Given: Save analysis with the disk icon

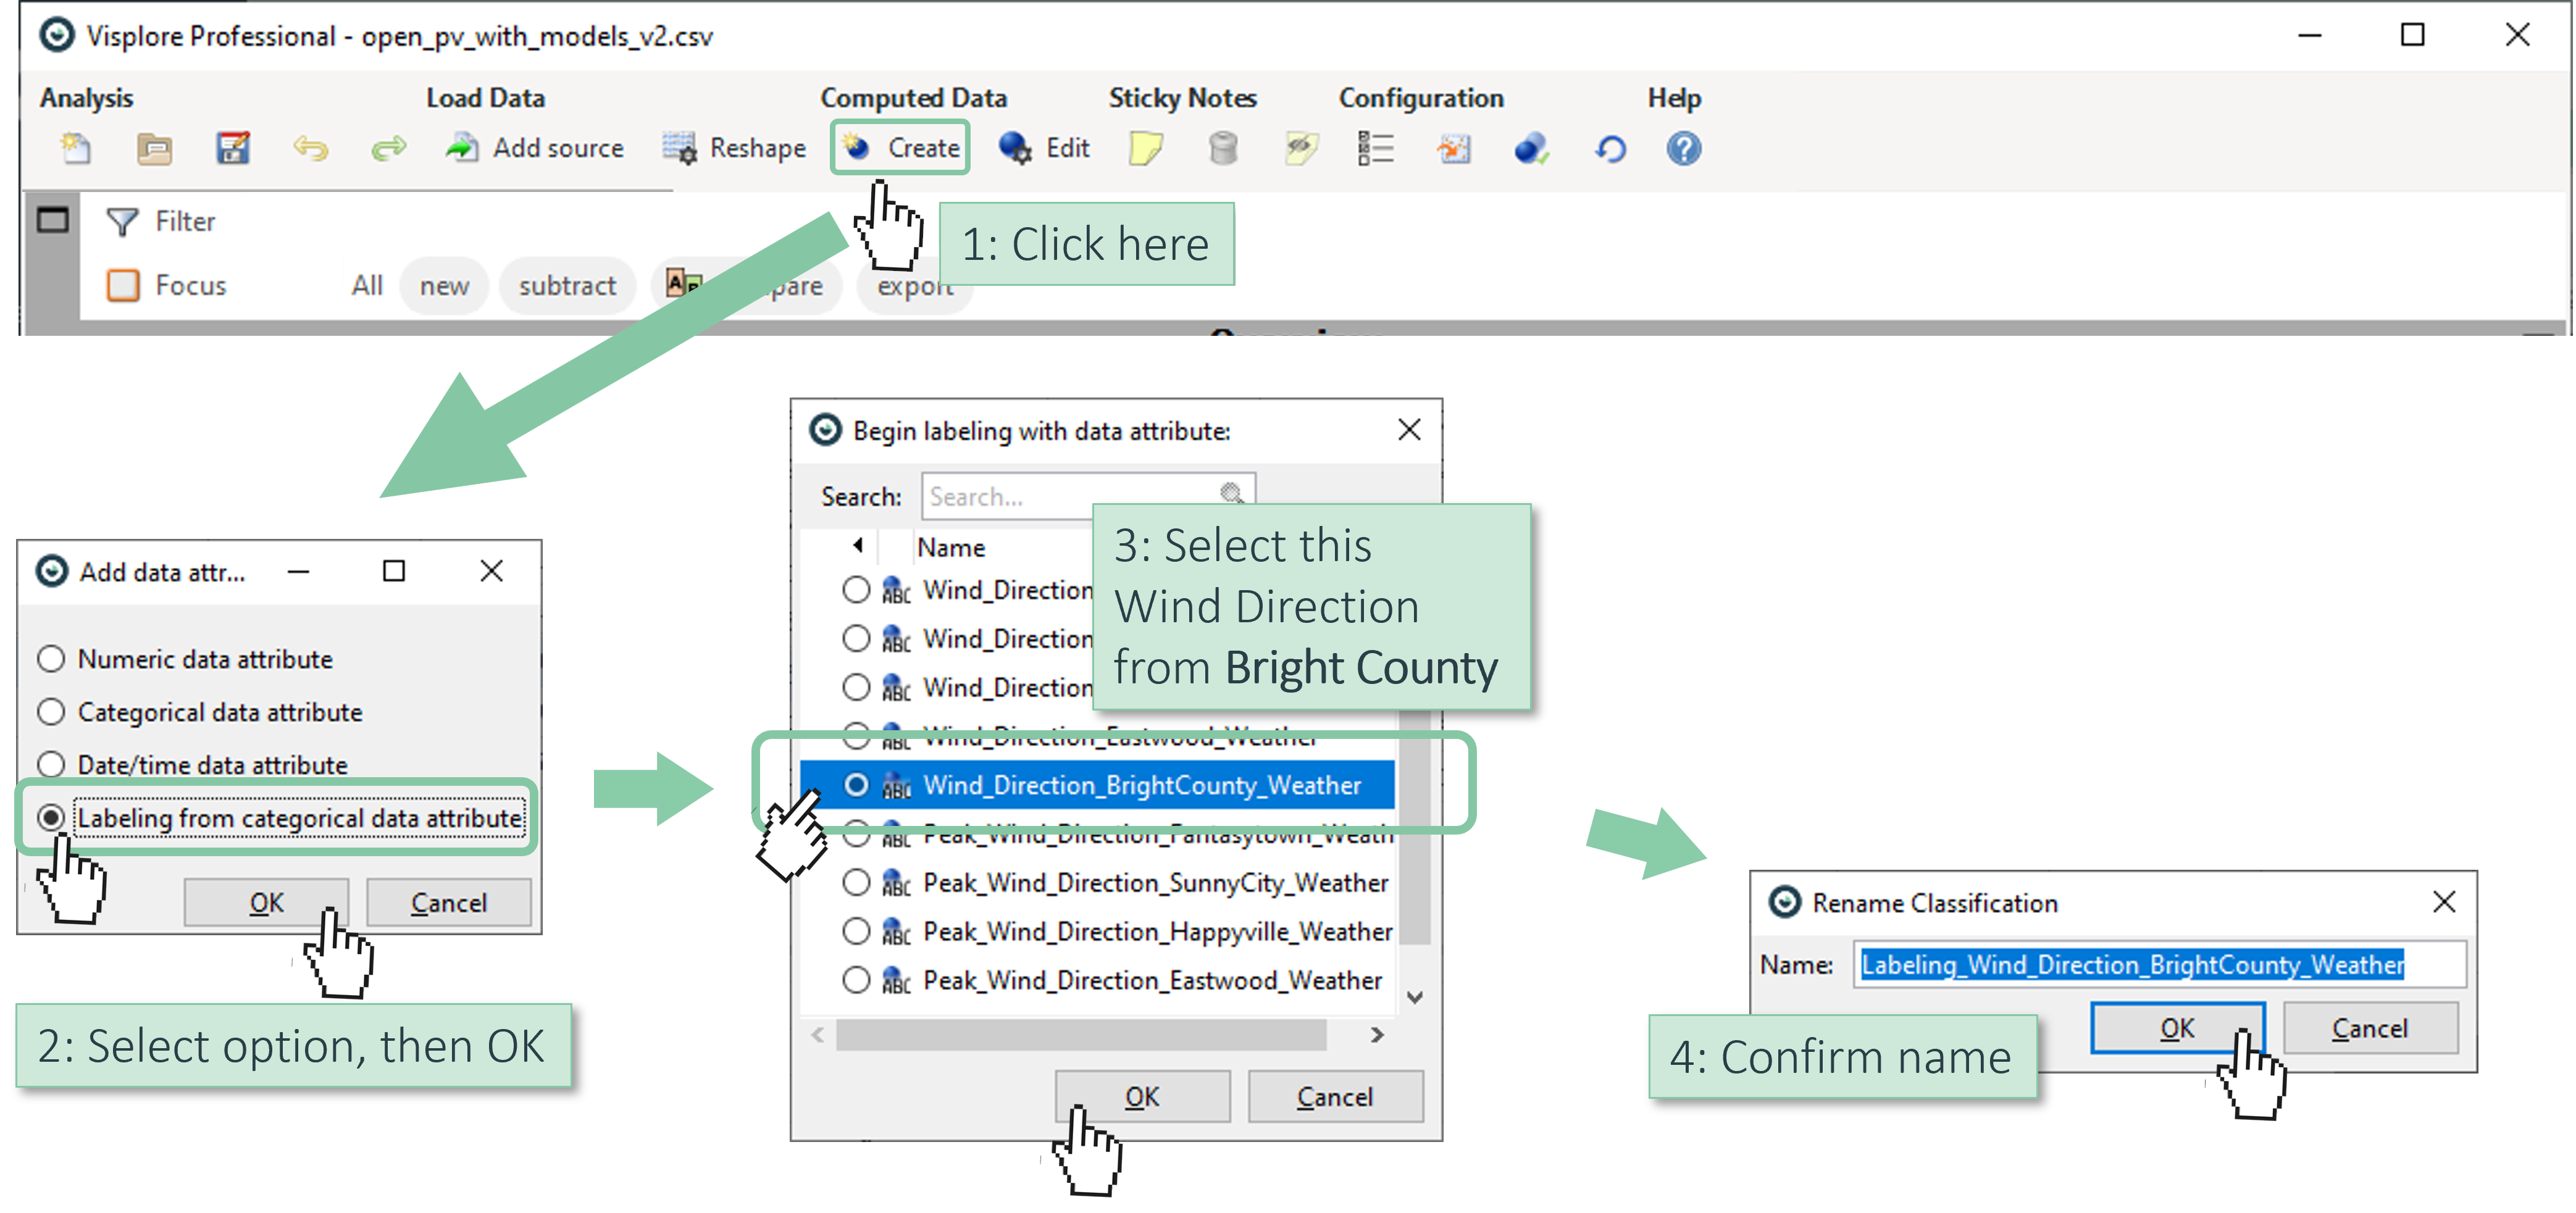Looking at the screenshot, I should (232, 148).
